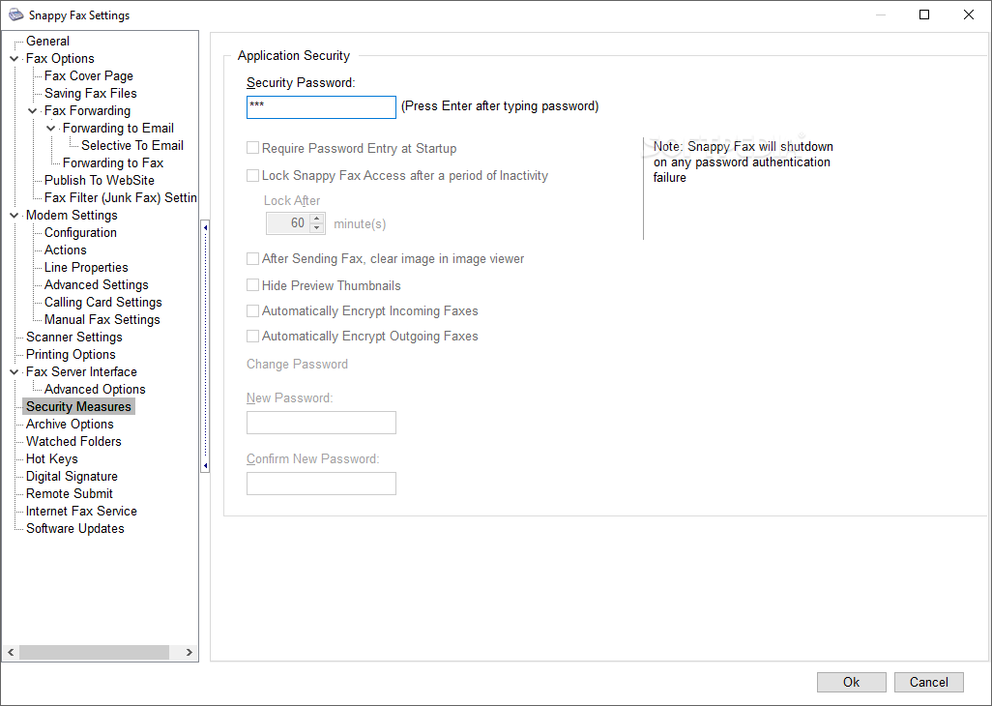Open Remote Submit settings
Image resolution: width=992 pixels, height=706 pixels.
69,493
